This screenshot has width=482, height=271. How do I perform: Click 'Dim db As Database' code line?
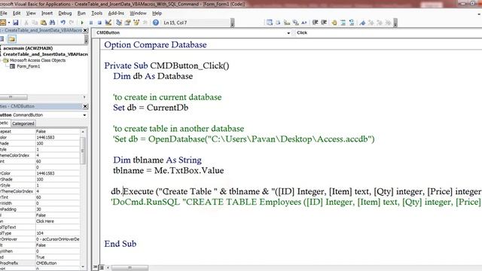coord(153,76)
